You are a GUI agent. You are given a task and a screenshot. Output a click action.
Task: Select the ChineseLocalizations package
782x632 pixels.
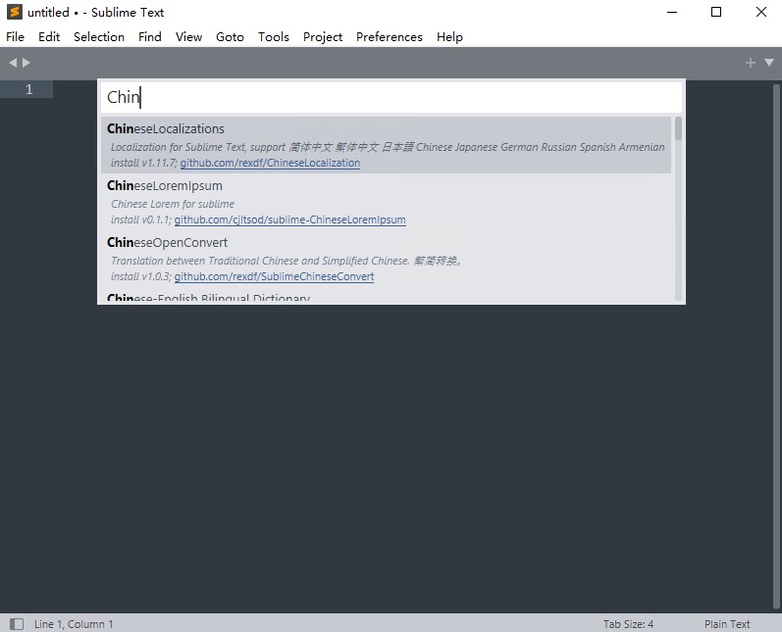pos(386,145)
